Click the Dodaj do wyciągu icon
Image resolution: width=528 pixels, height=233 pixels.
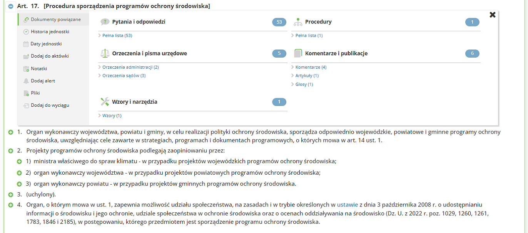[26, 106]
